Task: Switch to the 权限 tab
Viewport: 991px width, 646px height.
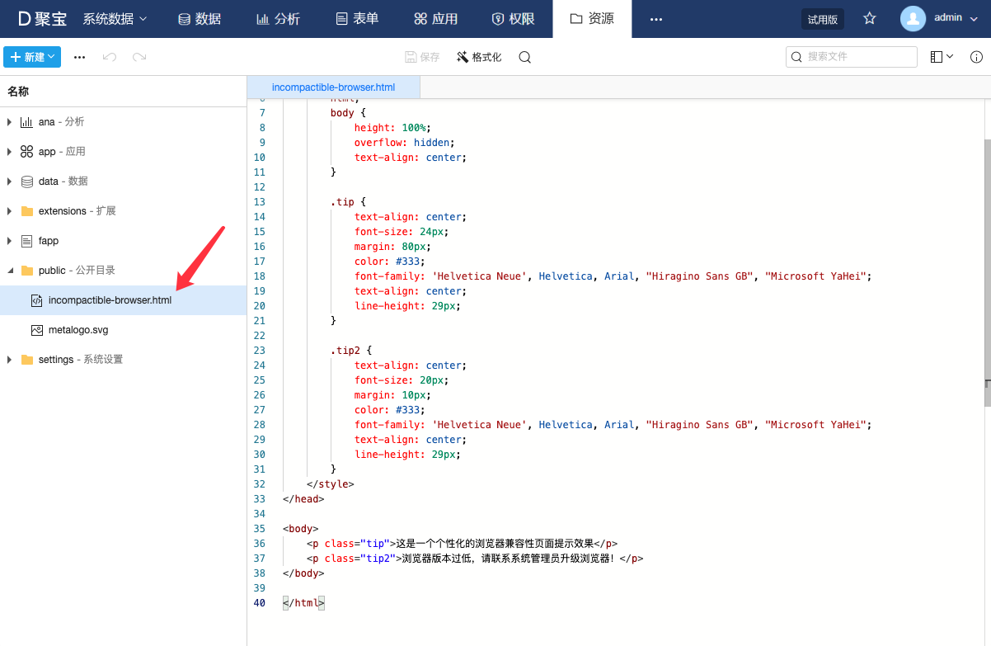Action: 513,18
